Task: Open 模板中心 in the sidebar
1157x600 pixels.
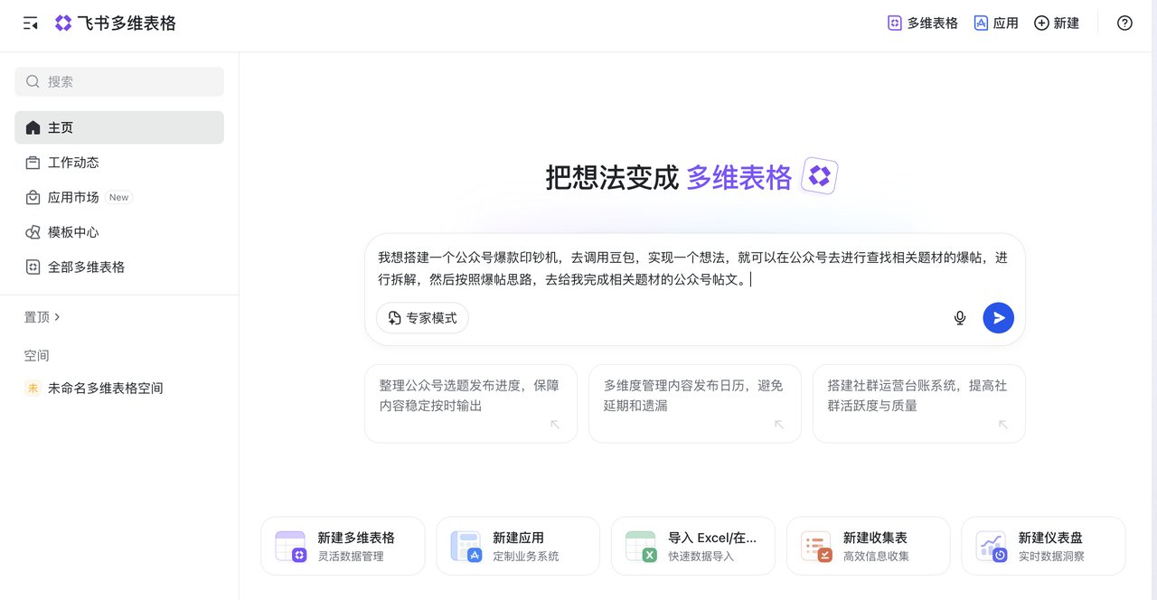Action: pos(119,232)
